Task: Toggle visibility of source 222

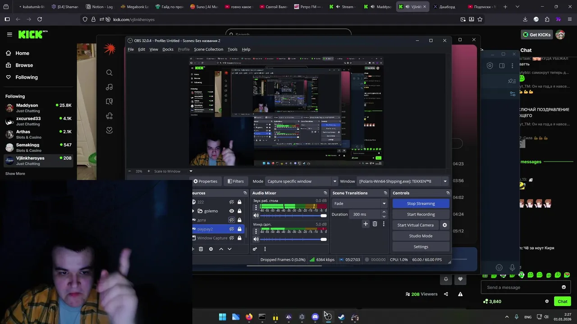Action: (232, 202)
